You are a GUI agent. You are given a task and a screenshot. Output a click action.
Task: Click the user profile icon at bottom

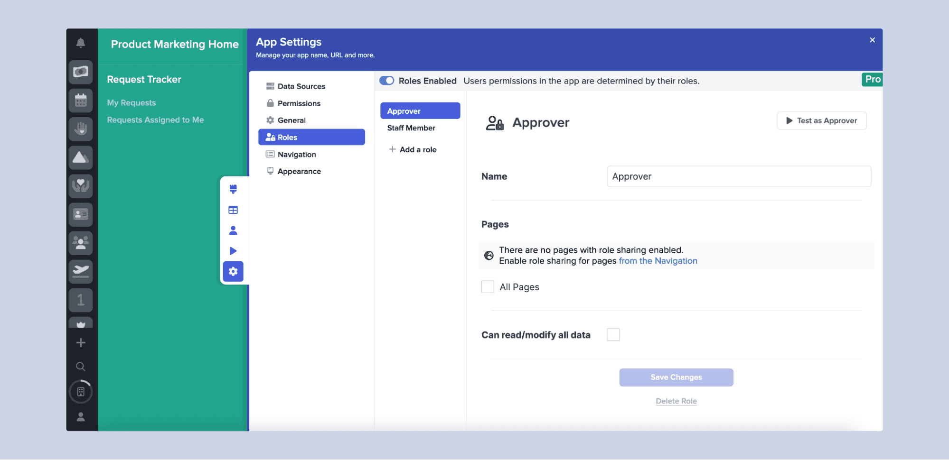pyautogui.click(x=81, y=417)
